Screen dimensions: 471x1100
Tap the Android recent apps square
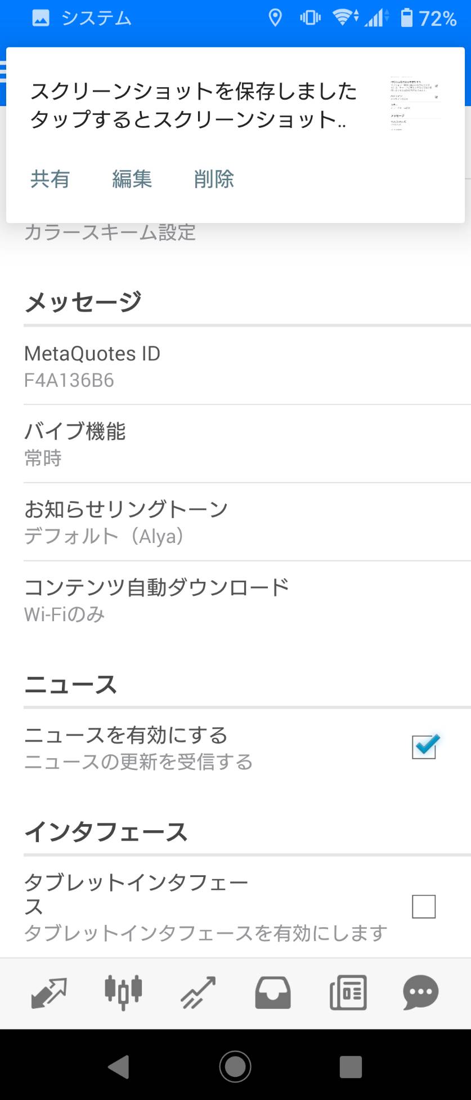pos(351,1066)
